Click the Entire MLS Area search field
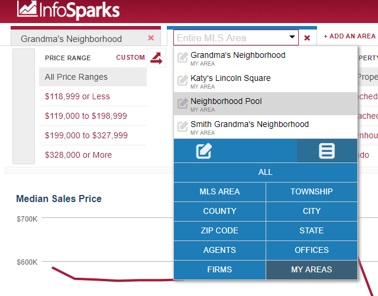The height and width of the screenshot is (296, 378). point(231,38)
